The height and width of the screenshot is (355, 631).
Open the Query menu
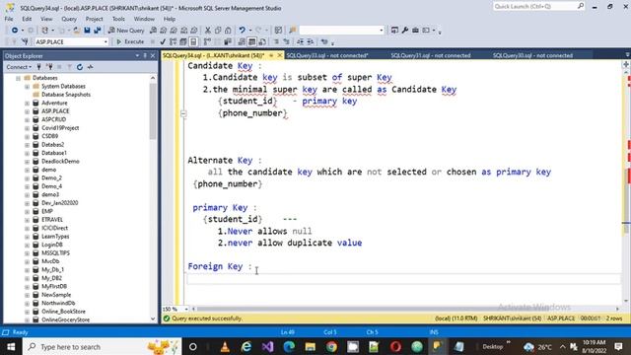pyautogui.click(x=69, y=19)
